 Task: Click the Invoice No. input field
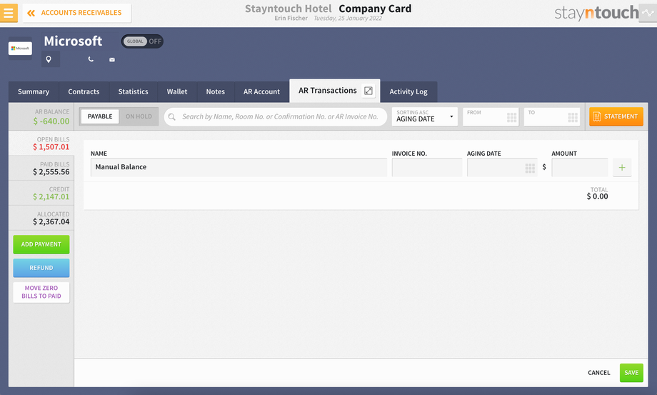click(427, 167)
